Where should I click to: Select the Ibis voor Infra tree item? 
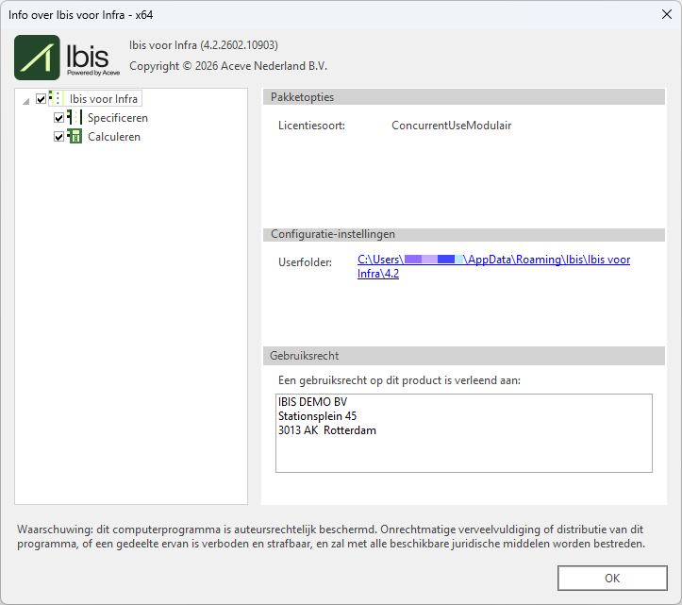click(104, 99)
